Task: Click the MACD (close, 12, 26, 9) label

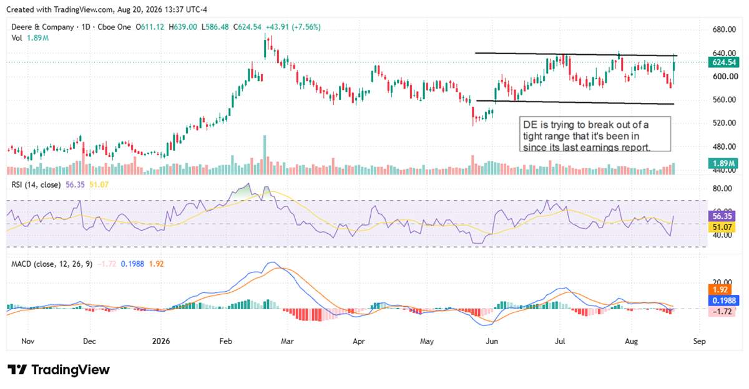Action: click(x=52, y=264)
